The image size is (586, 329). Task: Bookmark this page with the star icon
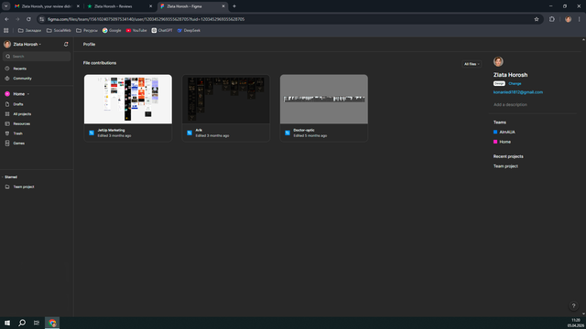click(x=537, y=19)
